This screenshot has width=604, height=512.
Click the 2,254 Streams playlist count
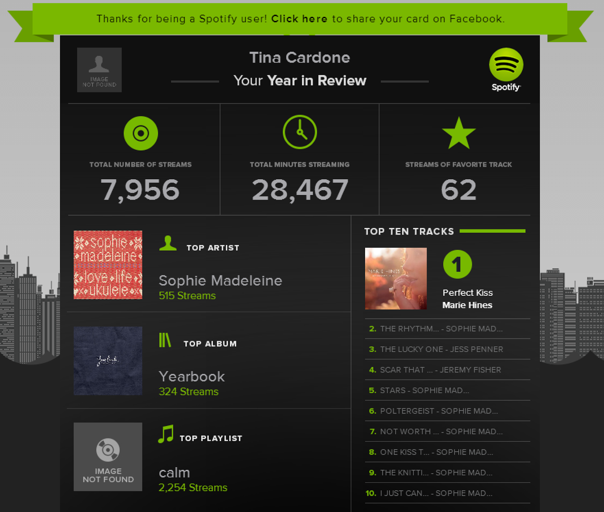(193, 487)
